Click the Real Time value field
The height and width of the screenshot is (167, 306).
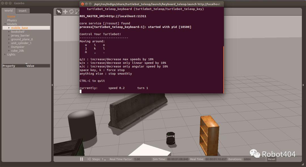click(216, 159)
